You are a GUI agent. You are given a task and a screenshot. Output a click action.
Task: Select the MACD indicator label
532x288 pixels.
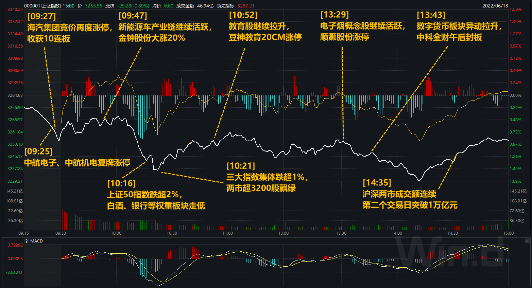point(37,241)
